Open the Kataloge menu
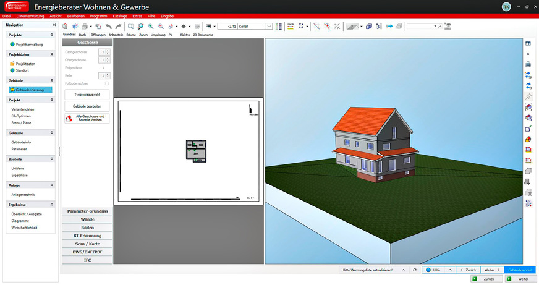Screen dimensions: 539x285 click(x=120, y=15)
